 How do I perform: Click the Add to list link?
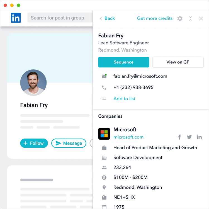124,99
